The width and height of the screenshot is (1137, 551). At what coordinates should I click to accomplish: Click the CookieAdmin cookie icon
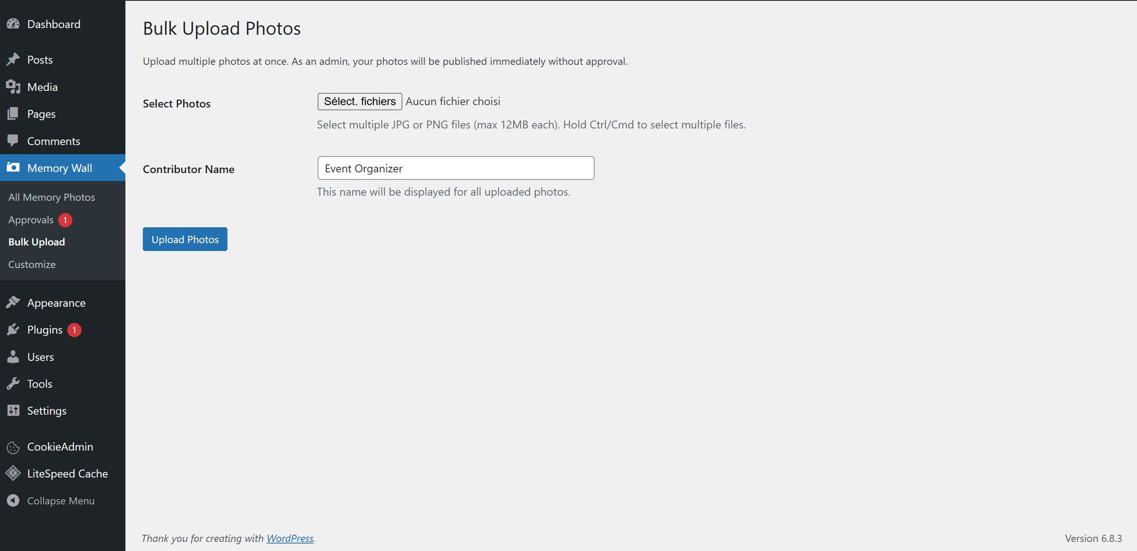click(13, 447)
